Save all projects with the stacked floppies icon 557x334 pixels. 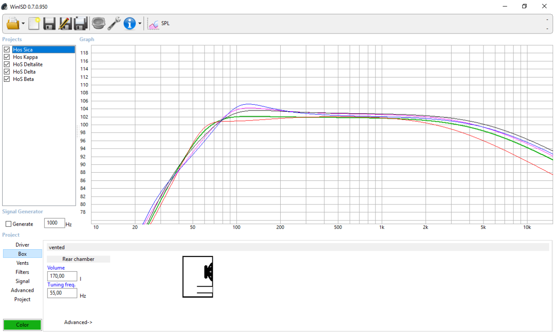coord(81,23)
